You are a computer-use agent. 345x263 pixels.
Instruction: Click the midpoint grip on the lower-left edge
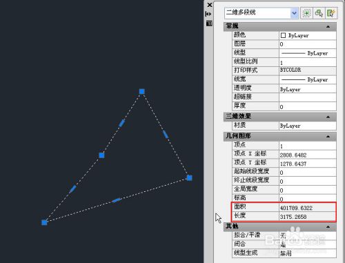72,189
